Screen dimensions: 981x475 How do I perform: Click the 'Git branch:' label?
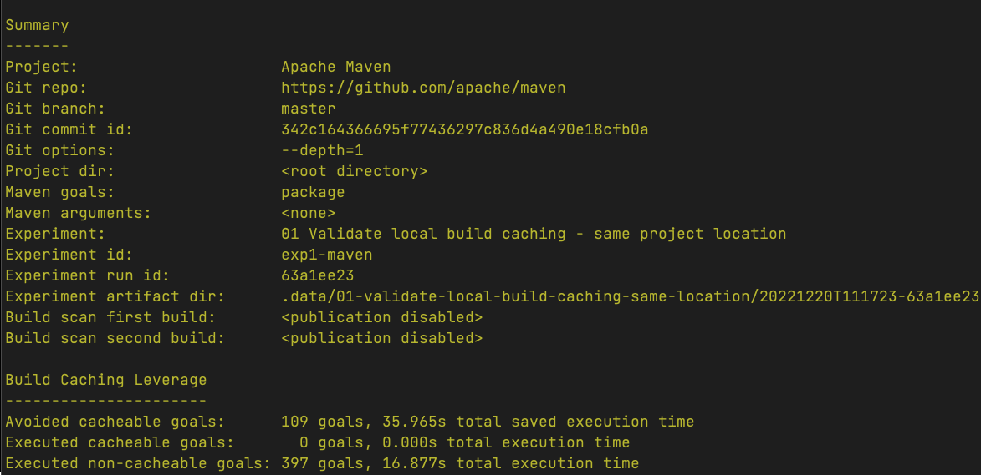tap(55, 109)
